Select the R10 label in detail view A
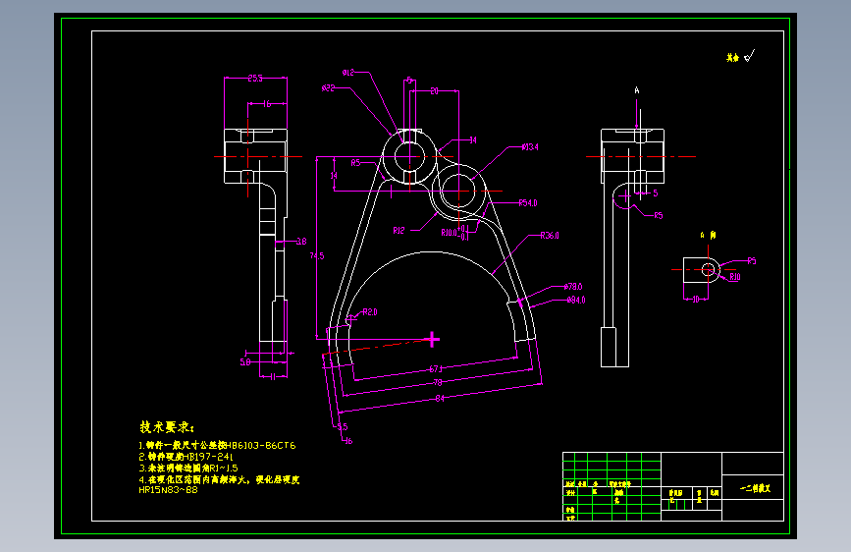The height and width of the screenshot is (552, 851). pos(734,277)
